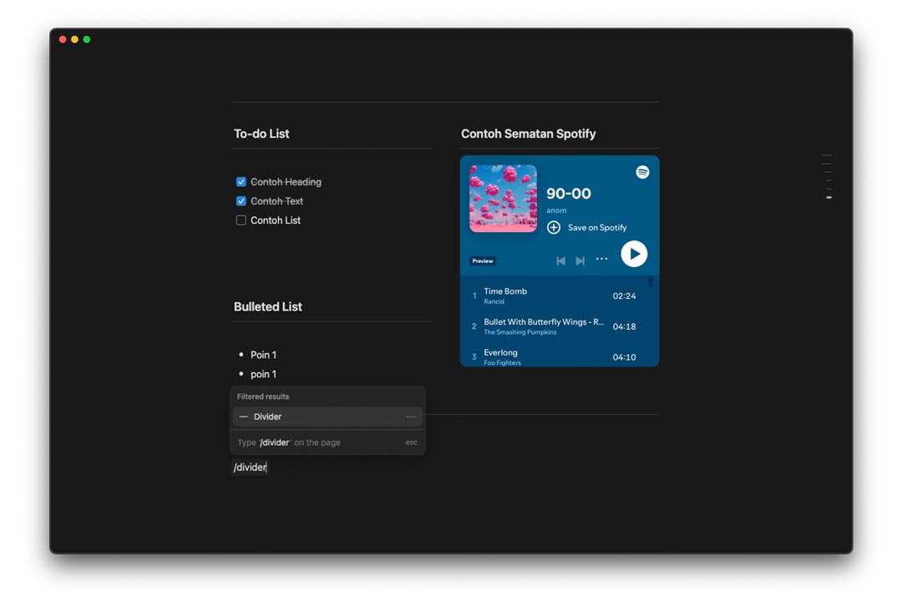Minimize the window with yellow button
This screenshot has width=902, height=601.
(75, 40)
